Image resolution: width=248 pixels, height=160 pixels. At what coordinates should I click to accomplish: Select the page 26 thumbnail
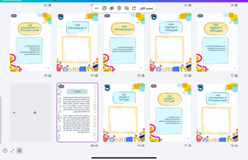(x=217, y=113)
